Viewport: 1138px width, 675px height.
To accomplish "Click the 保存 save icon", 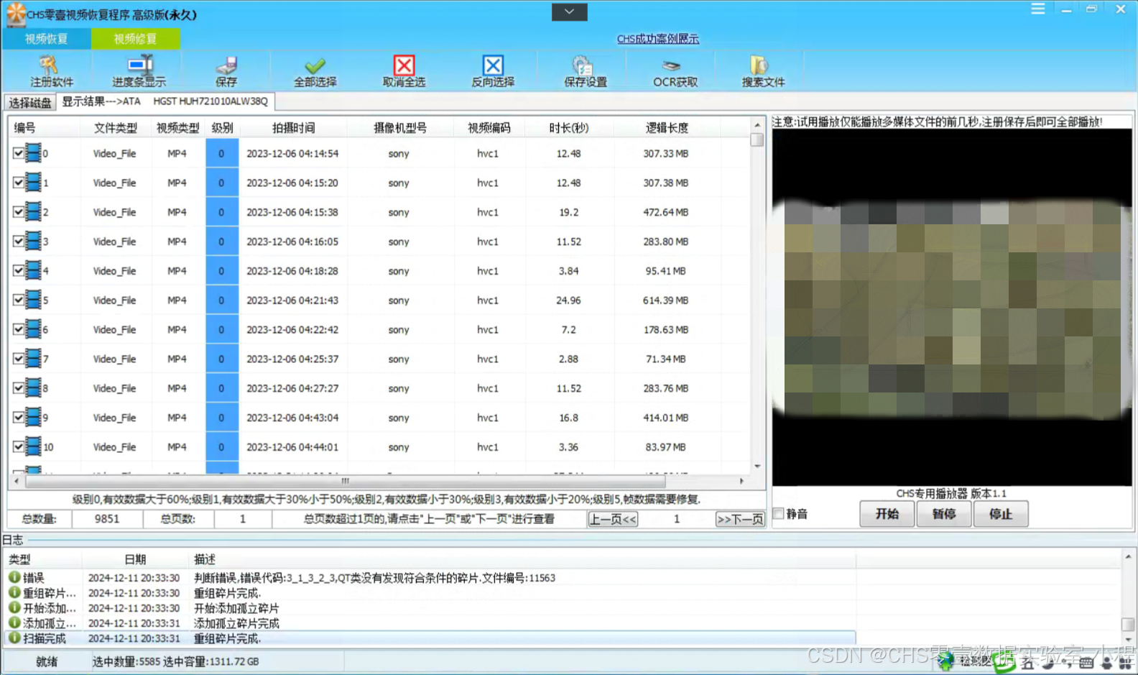I will (x=226, y=71).
